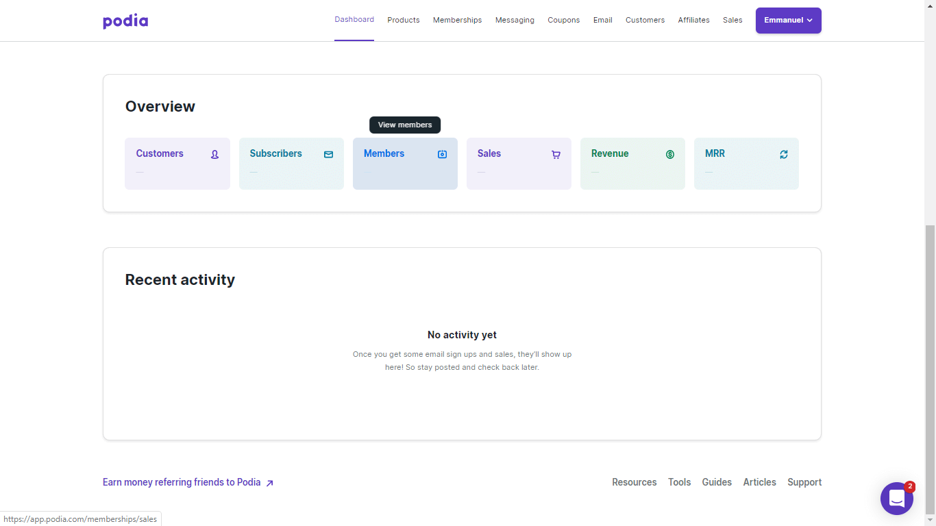
Task: Open the Guides footer link
Action: 717,482
